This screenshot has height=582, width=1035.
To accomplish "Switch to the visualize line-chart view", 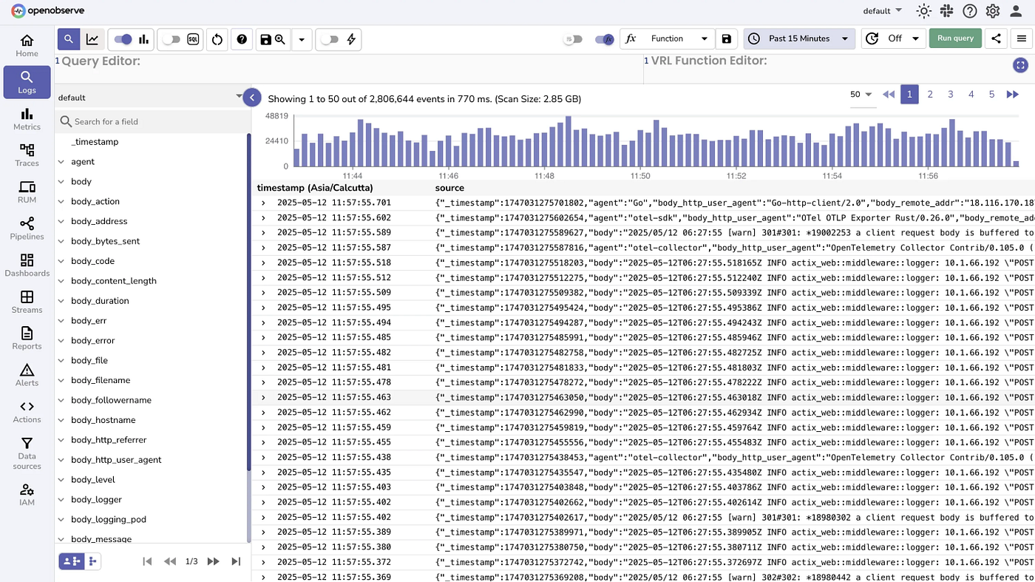I will [92, 39].
